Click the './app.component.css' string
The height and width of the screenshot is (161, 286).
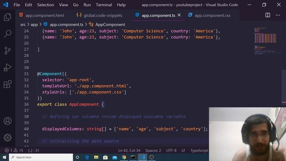click(x=98, y=92)
